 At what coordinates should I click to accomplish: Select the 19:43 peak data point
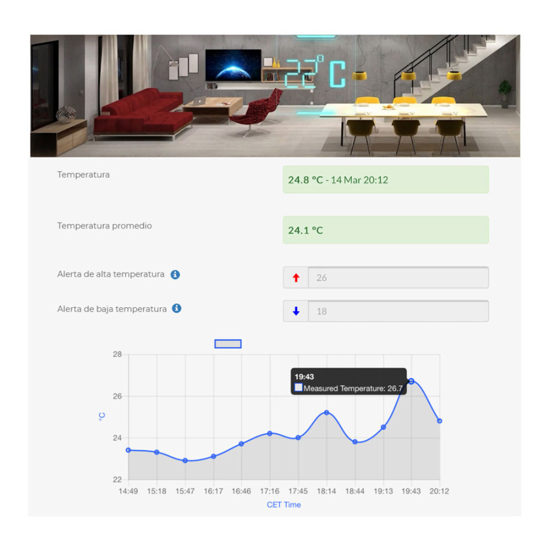[x=411, y=381]
